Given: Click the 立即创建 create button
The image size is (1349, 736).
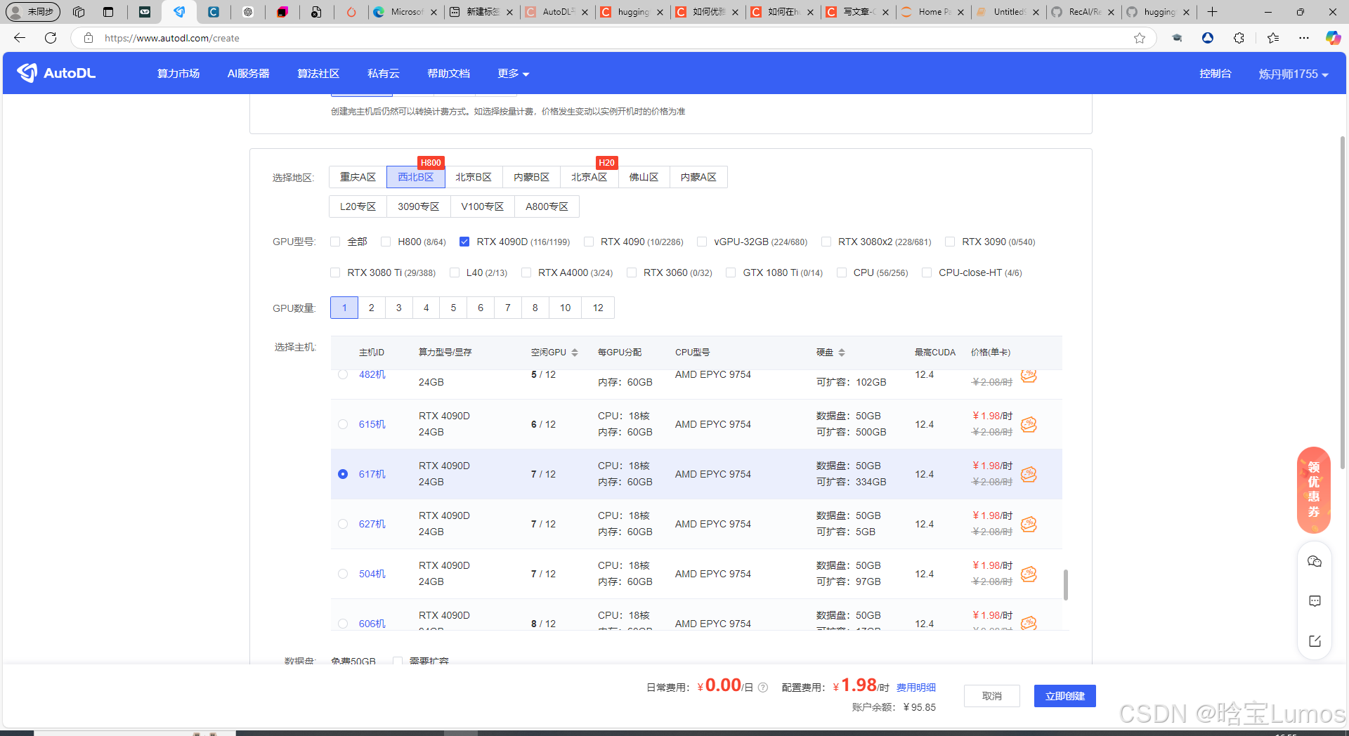Looking at the screenshot, I should (1064, 696).
